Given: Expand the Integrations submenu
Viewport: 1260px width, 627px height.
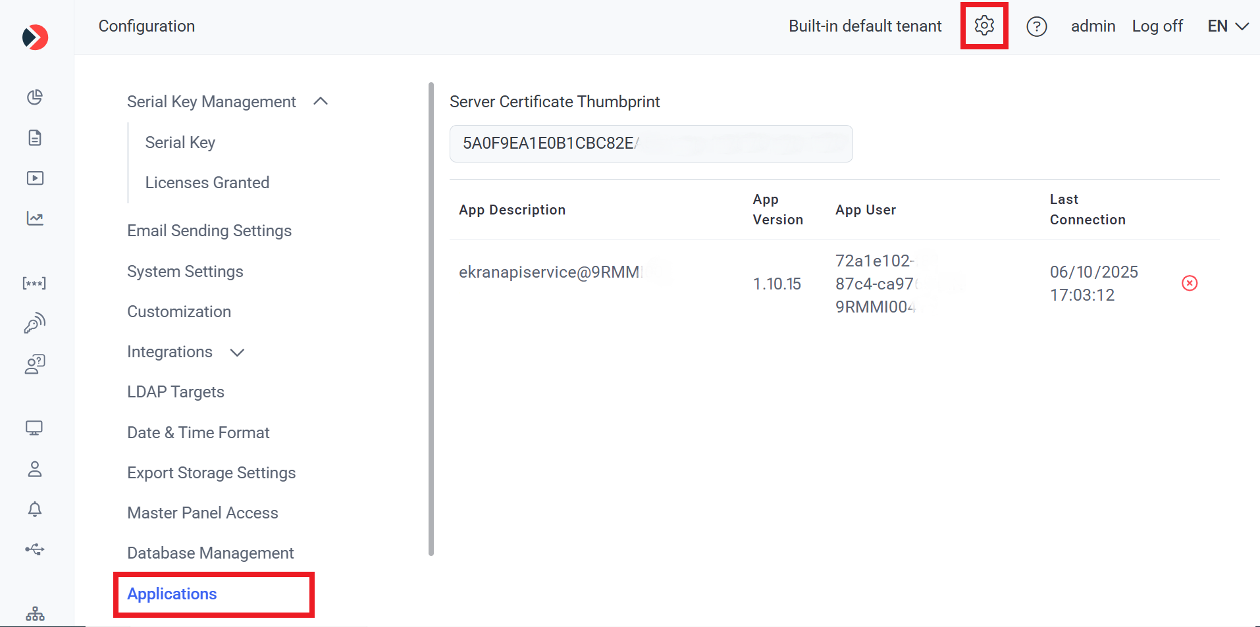Looking at the screenshot, I should click(x=237, y=353).
